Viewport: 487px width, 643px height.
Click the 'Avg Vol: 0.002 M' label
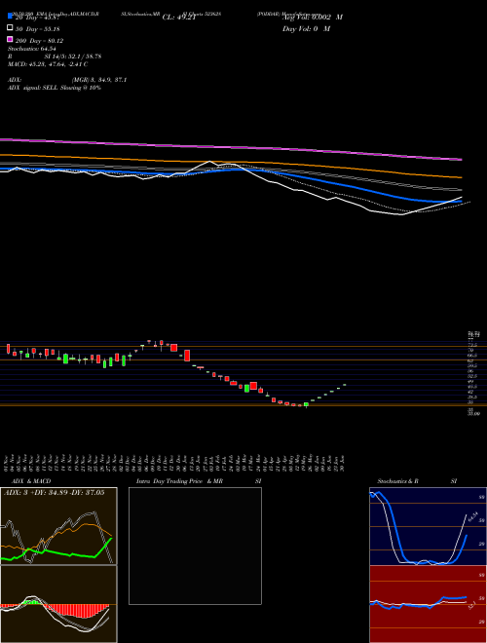pyautogui.click(x=313, y=18)
